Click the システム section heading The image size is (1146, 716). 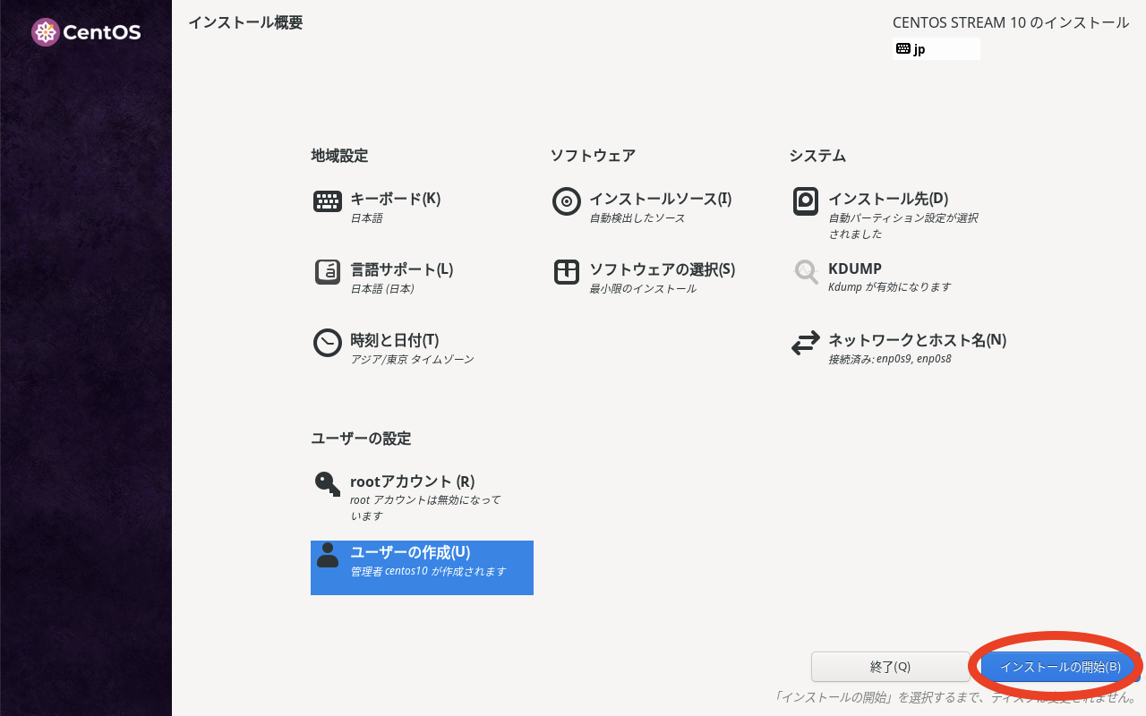pos(817,156)
